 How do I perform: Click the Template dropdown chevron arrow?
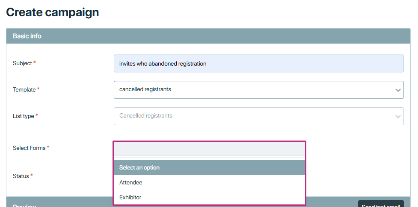point(398,90)
